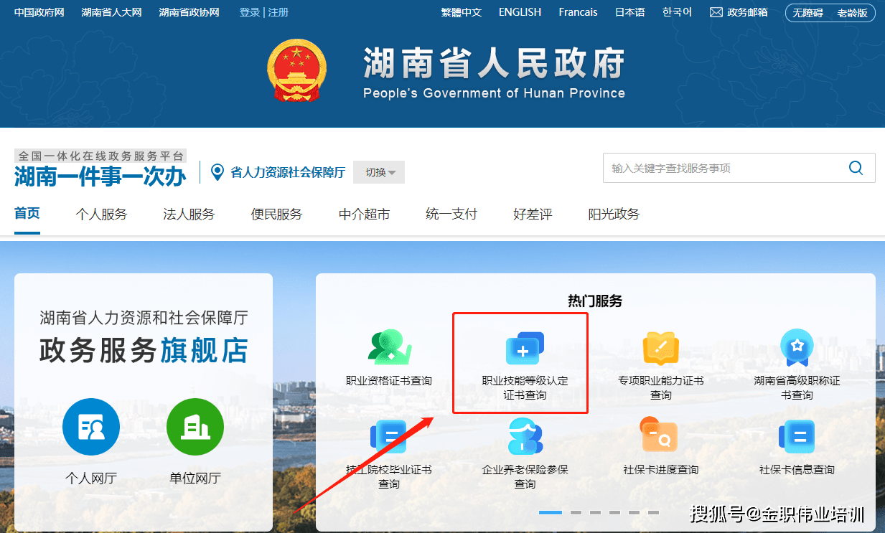
Task: Open 湖南省高级职称证书查询 badge icon
Action: click(797, 348)
